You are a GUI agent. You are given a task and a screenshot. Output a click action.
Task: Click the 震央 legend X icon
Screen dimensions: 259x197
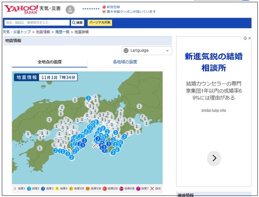(x=152, y=188)
